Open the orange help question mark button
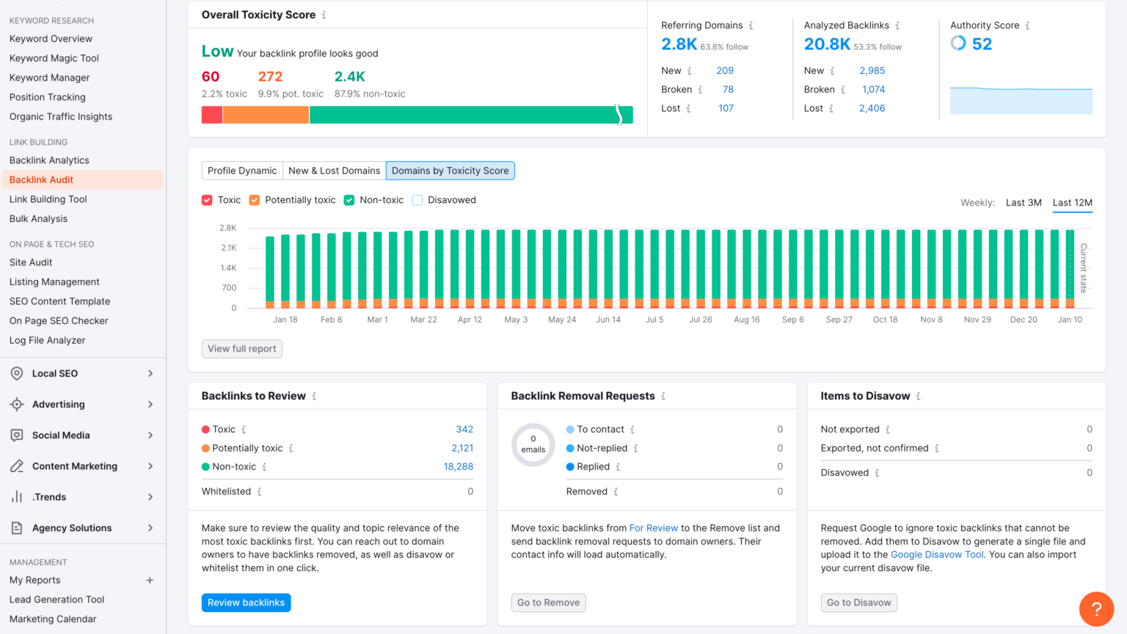The height and width of the screenshot is (634, 1127). click(1096, 608)
